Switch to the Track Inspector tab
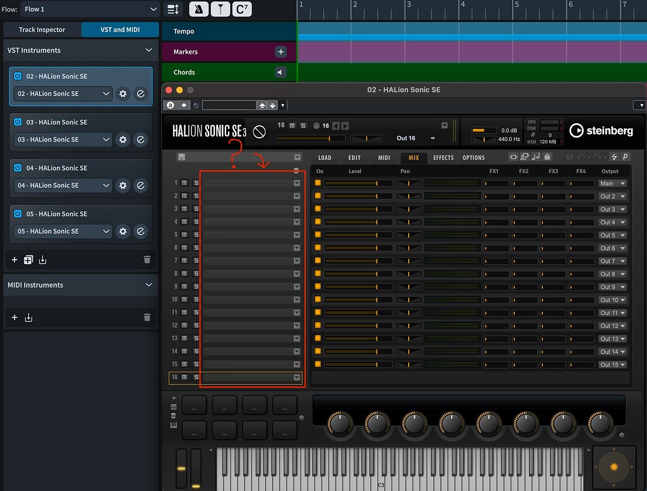Viewport: 647px width, 491px height. tap(42, 29)
